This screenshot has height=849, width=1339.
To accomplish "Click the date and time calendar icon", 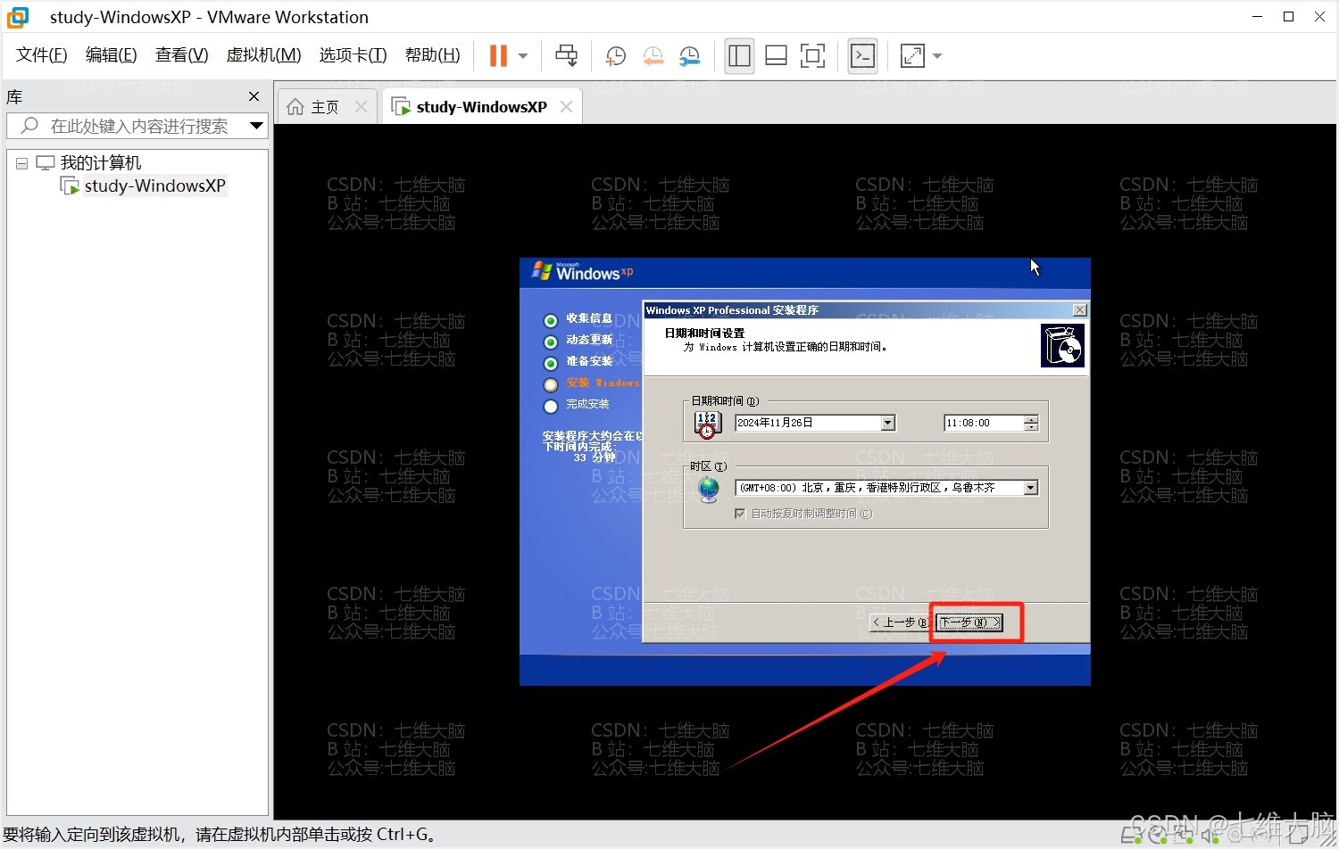I will tap(707, 424).
